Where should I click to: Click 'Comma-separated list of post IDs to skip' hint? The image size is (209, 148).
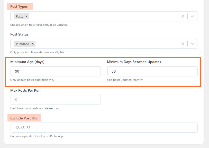tap(37, 136)
